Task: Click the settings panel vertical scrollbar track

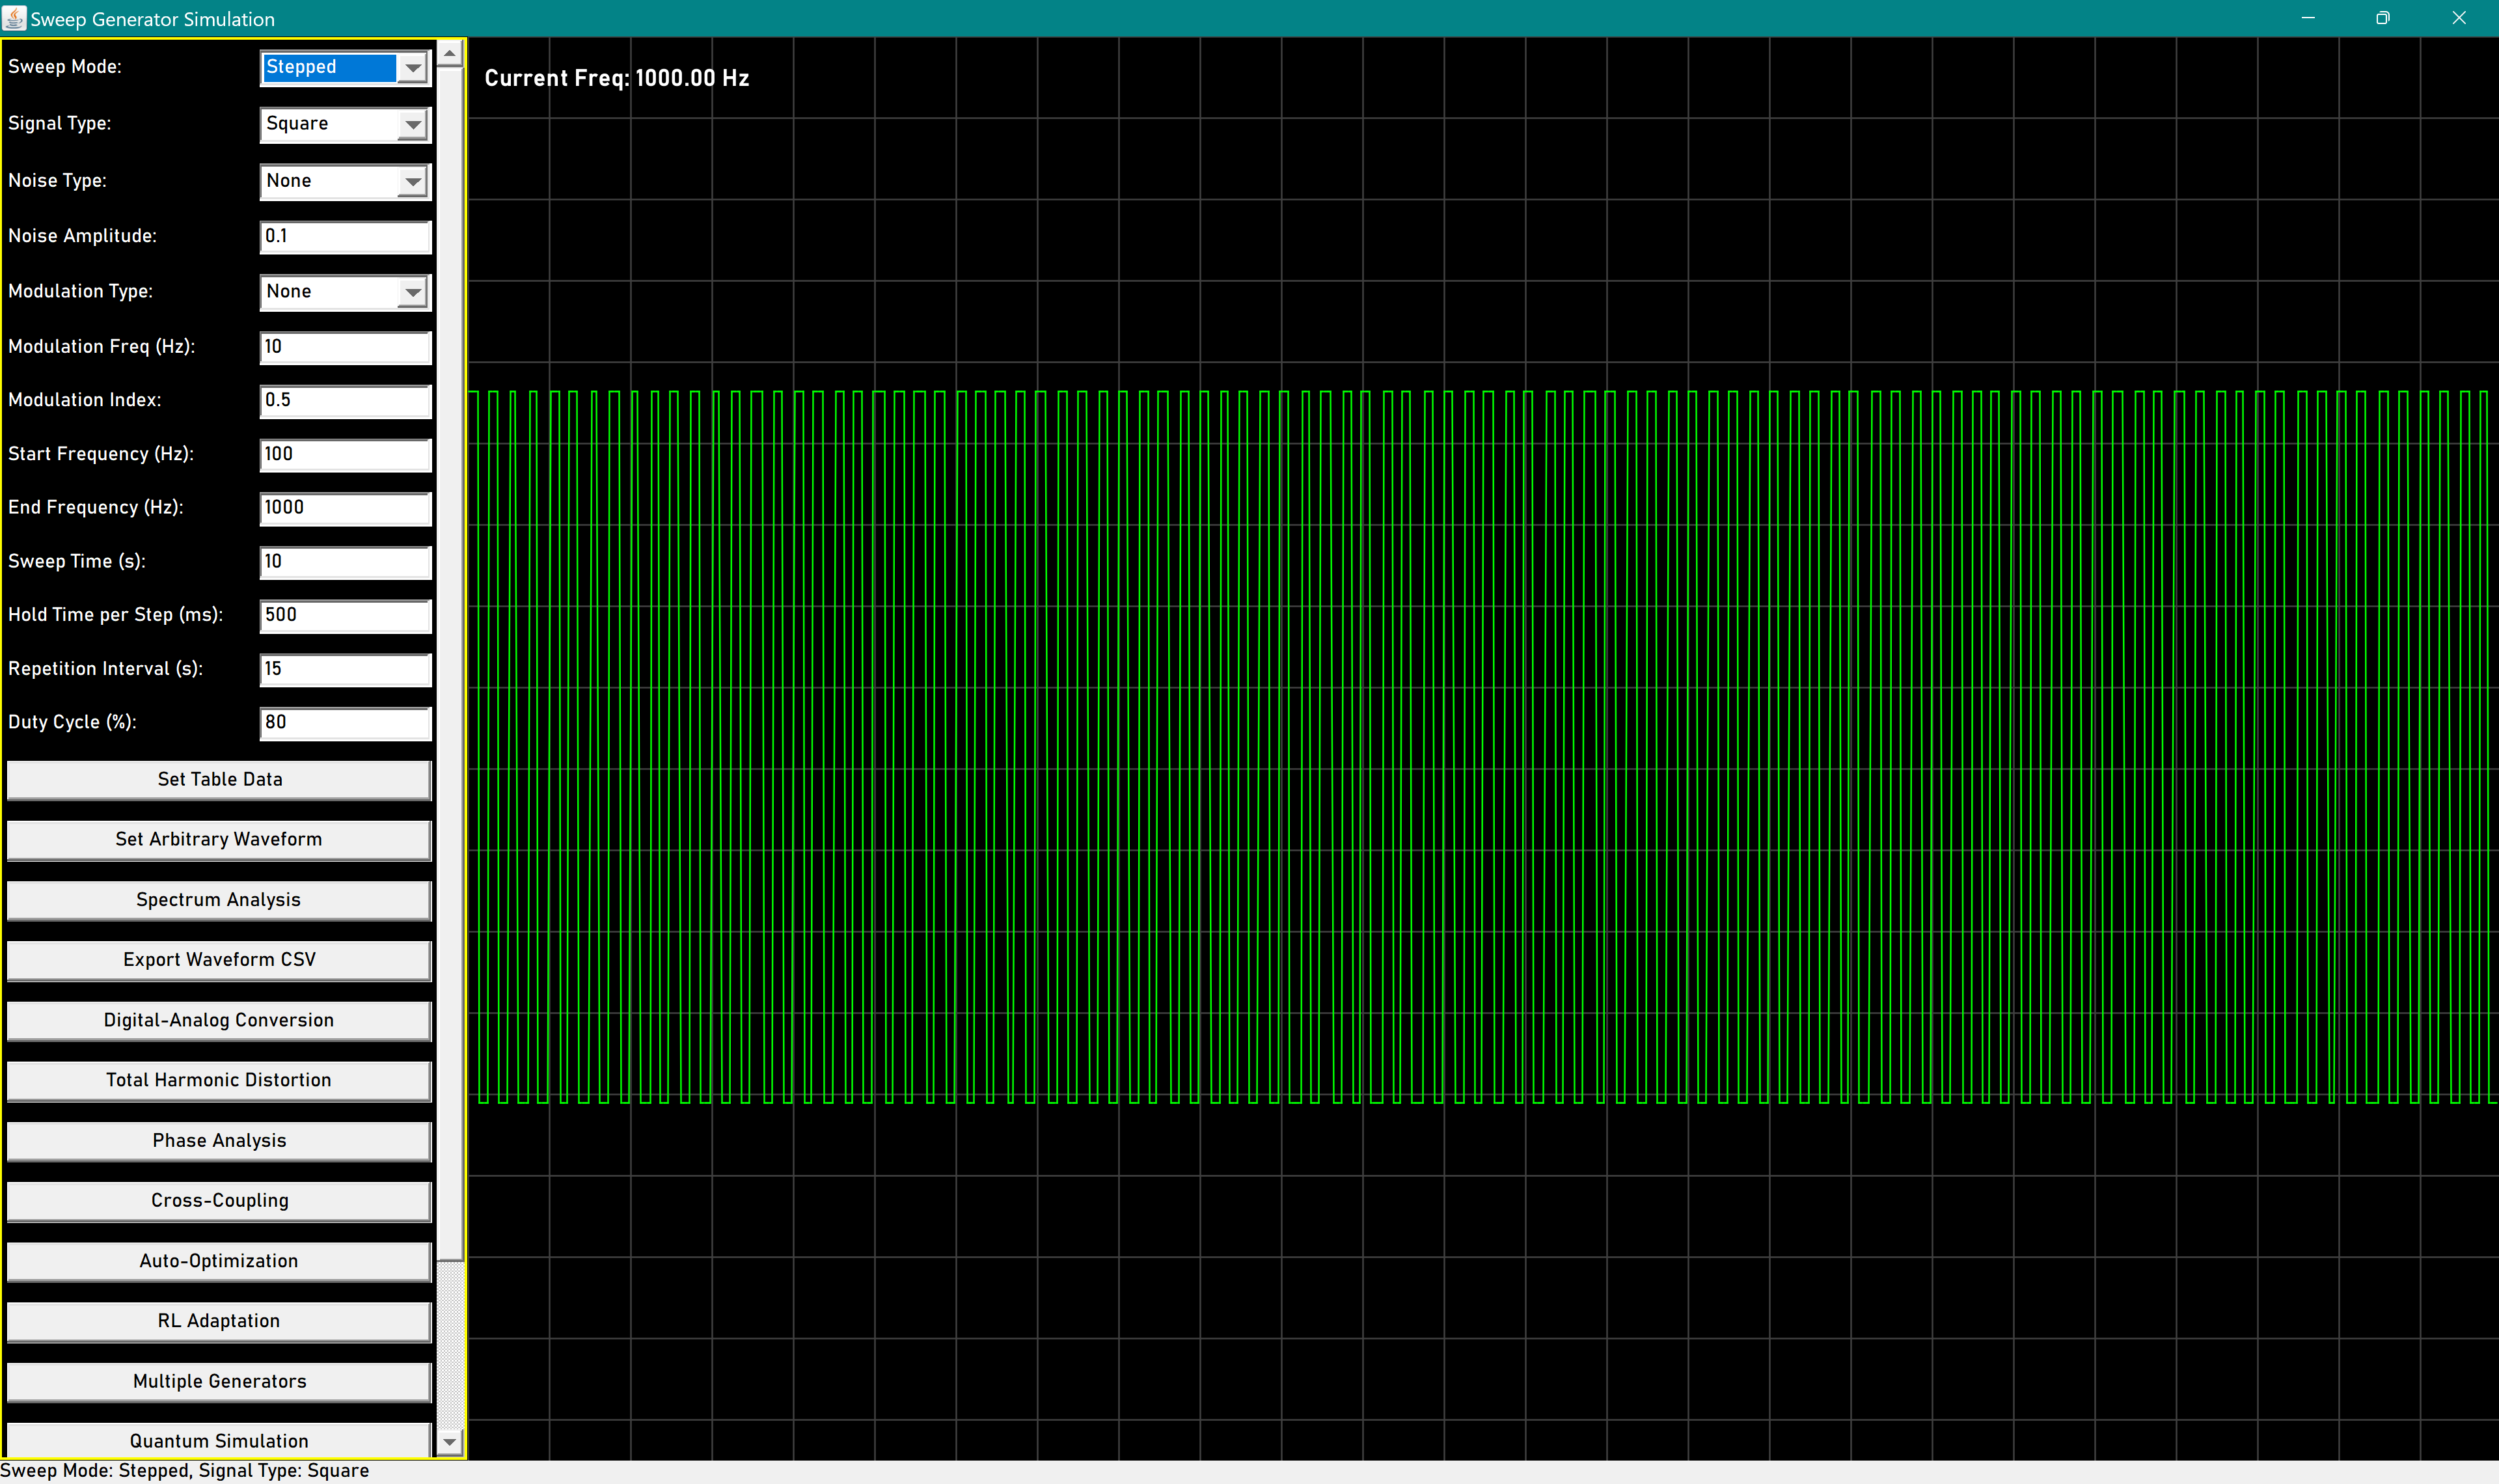Action: [450, 1345]
